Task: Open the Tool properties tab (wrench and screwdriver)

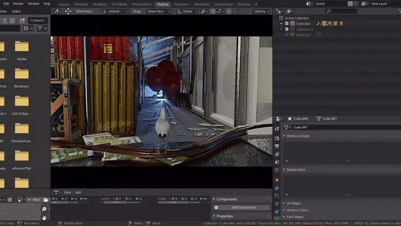Action: point(277,129)
